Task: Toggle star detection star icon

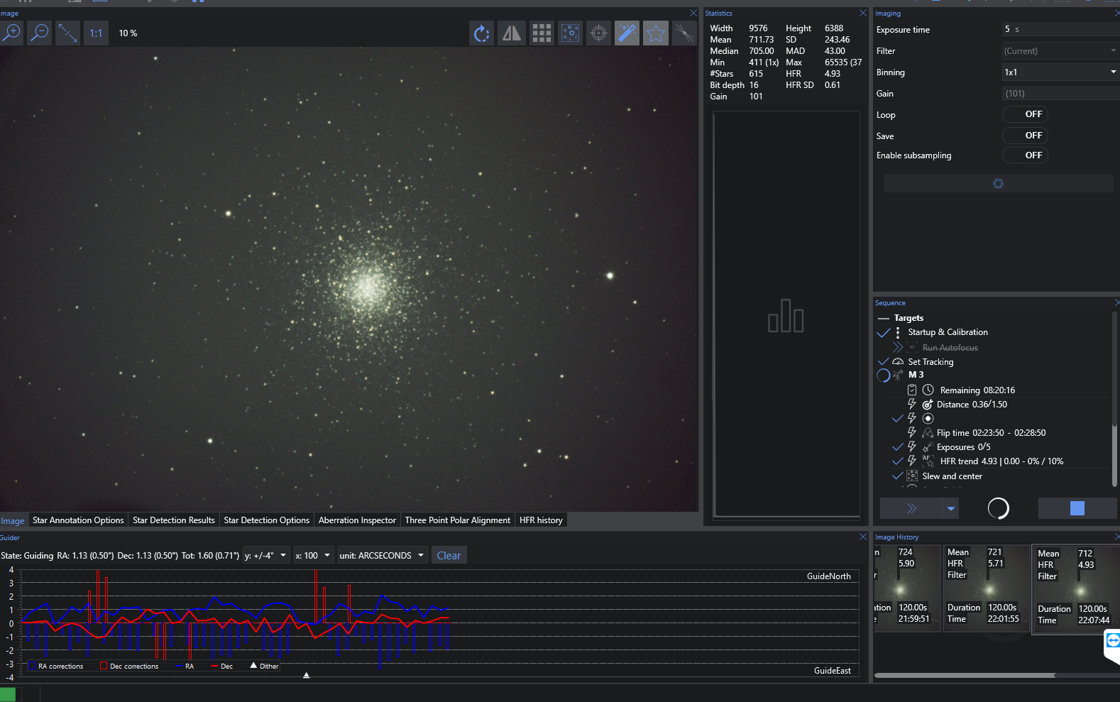Action: 656,33
